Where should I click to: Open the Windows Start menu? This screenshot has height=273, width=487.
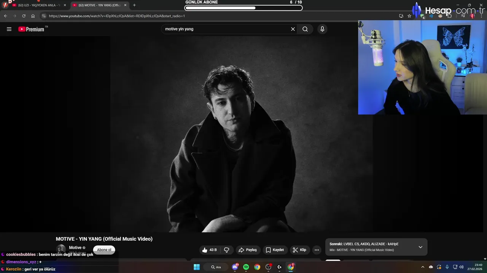click(x=197, y=267)
